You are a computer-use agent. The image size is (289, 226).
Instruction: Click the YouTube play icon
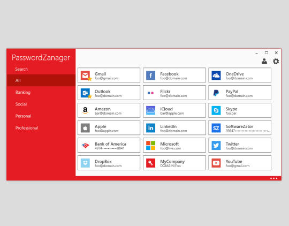point(216,163)
